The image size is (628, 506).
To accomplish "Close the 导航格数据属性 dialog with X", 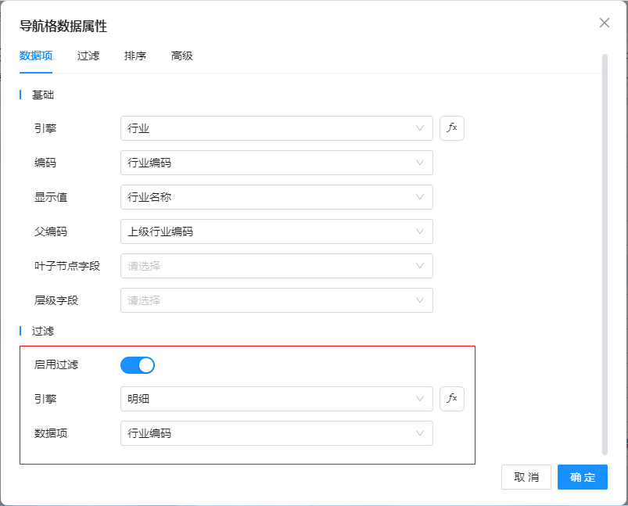I will 604,23.
